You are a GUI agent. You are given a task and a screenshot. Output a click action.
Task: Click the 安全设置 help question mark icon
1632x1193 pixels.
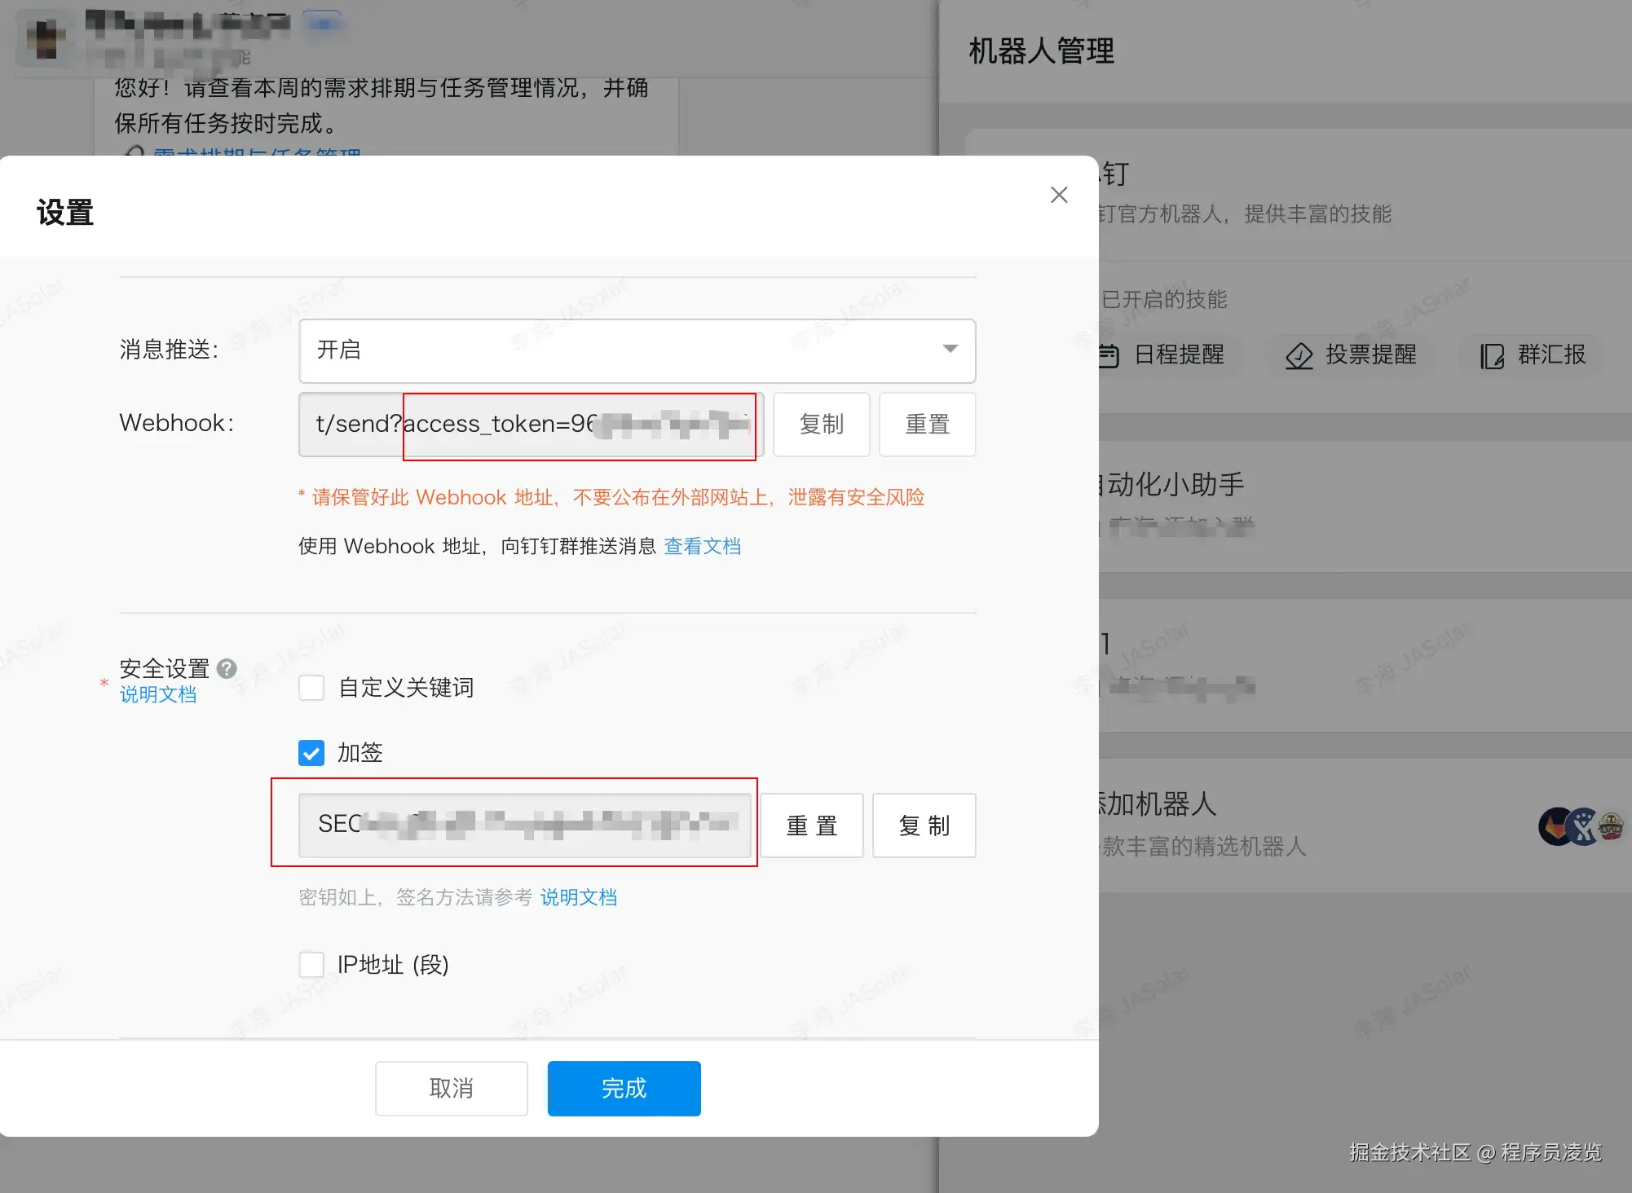click(227, 668)
